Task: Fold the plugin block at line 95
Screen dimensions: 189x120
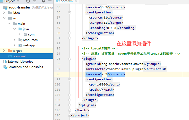Action: pyautogui.click(x=70, y=59)
